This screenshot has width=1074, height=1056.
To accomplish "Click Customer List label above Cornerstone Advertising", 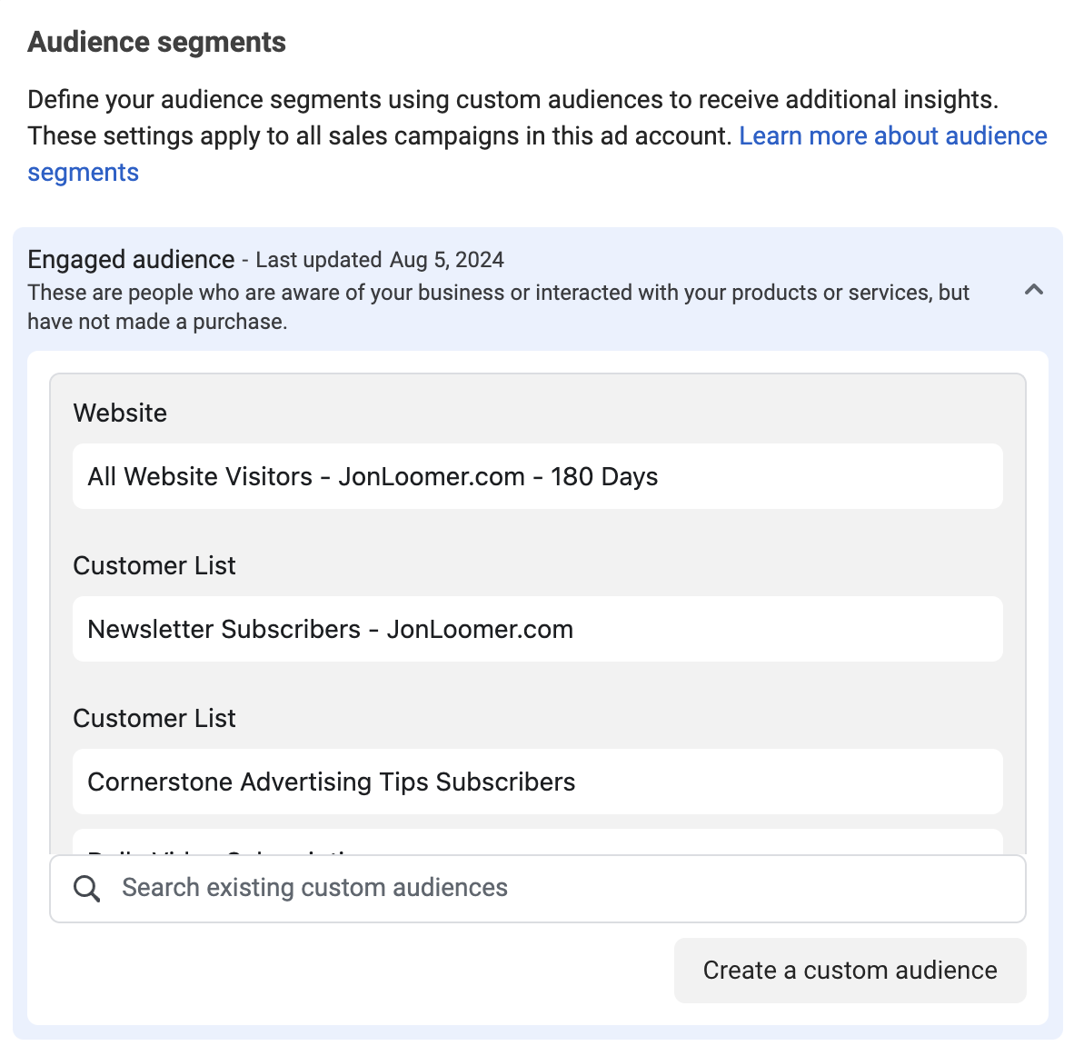I will 154,719.
